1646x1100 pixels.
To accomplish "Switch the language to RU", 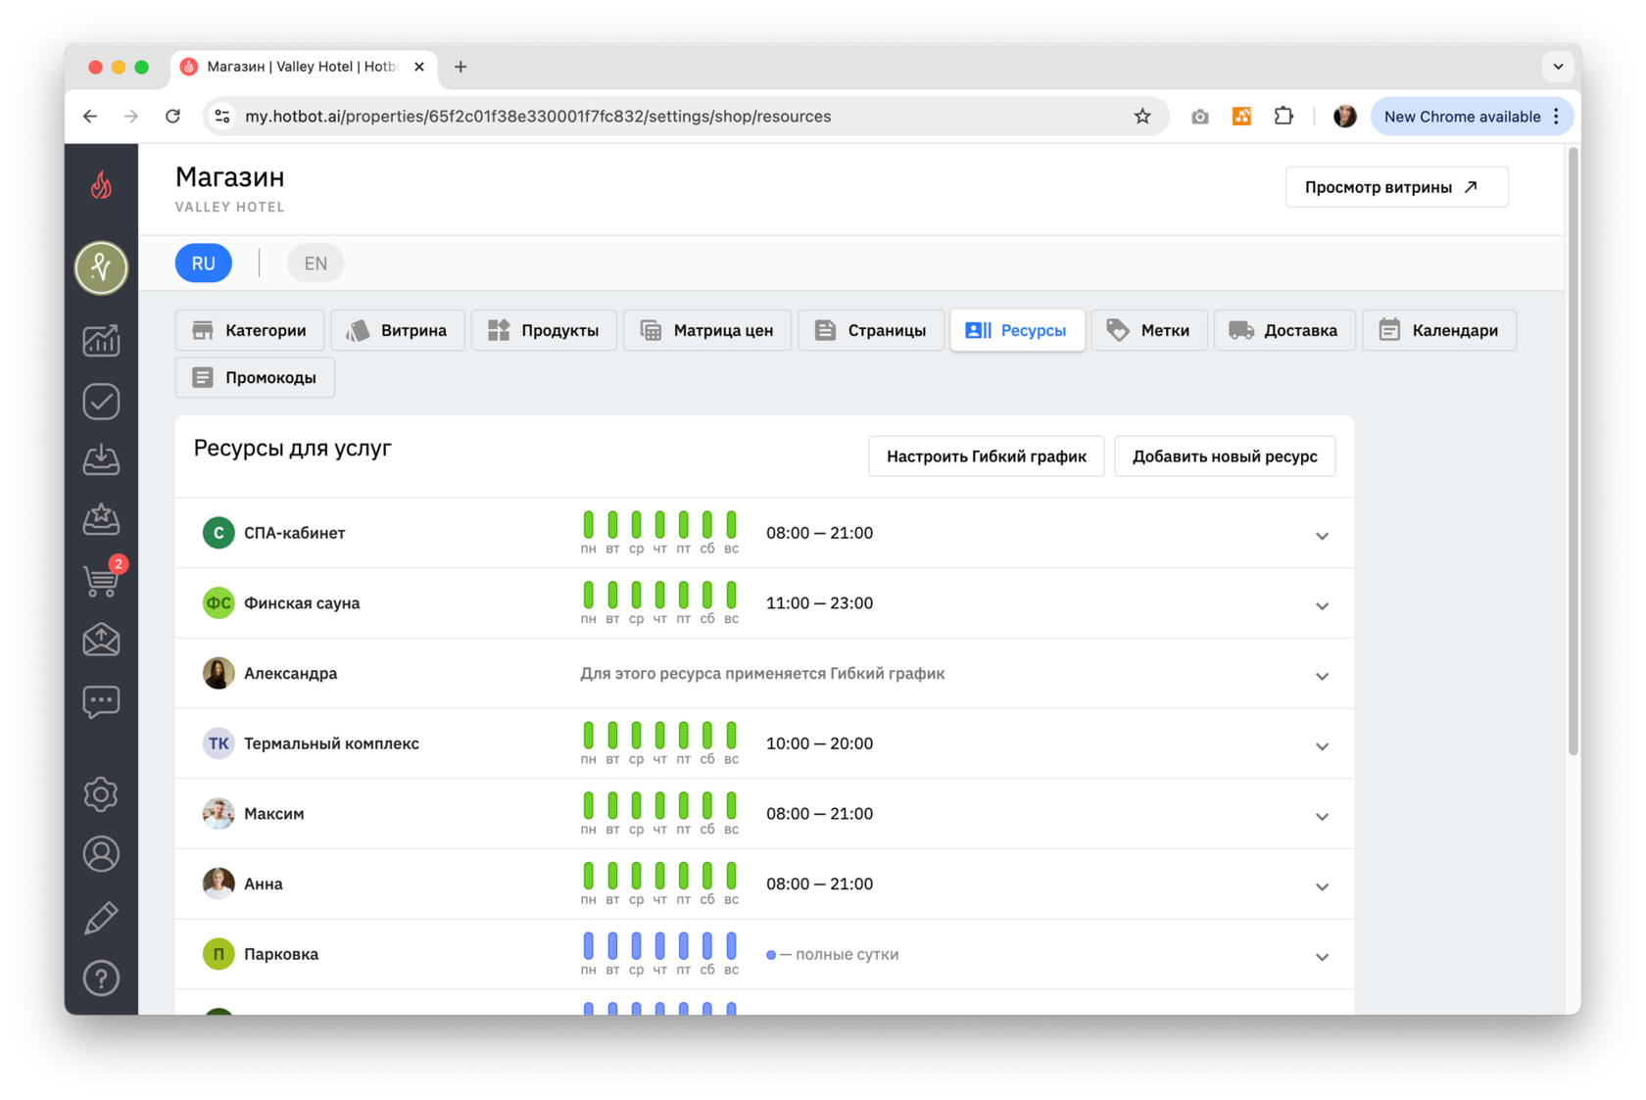I will click(204, 263).
